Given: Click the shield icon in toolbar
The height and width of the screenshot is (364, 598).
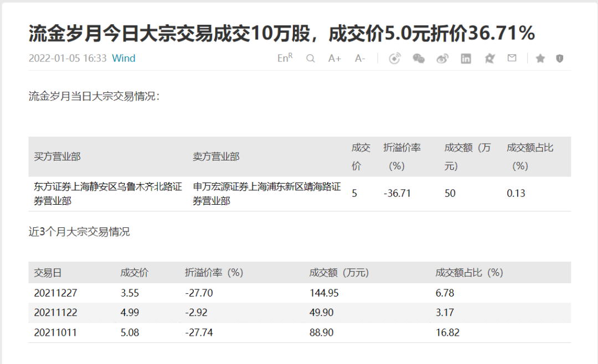Looking at the screenshot, I should (x=559, y=58).
